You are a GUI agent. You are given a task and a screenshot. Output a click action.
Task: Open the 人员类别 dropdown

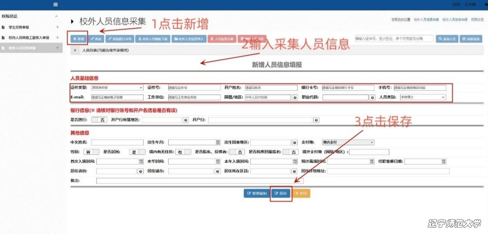[x=422, y=97]
